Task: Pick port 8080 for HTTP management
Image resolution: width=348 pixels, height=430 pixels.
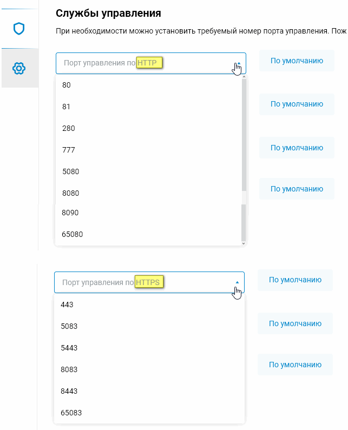Action: (148, 193)
